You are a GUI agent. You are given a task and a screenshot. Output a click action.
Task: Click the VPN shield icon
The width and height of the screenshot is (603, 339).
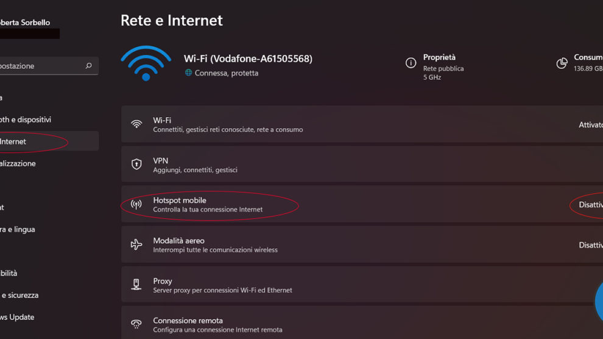[x=136, y=165]
